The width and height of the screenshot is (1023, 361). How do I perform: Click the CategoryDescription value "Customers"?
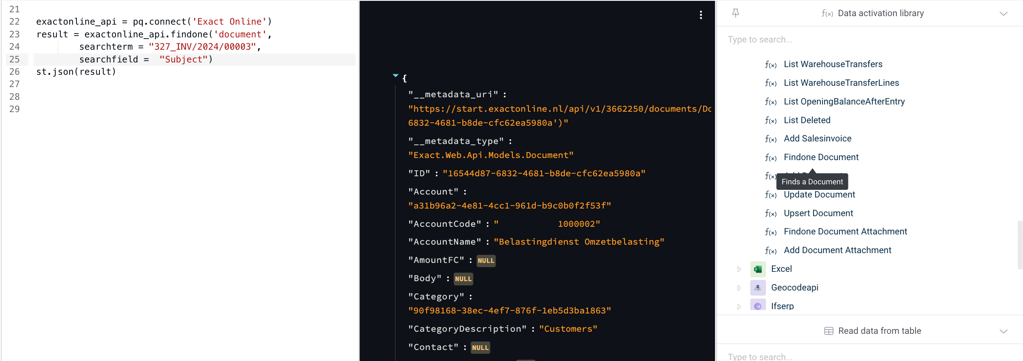(x=568, y=329)
